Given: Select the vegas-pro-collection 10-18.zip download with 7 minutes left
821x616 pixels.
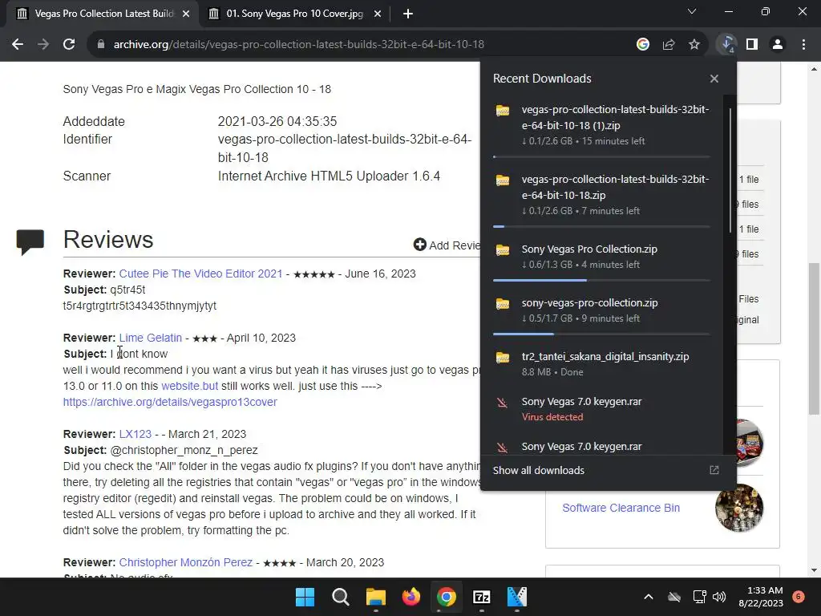Looking at the screenshot, I should point(601,194).
